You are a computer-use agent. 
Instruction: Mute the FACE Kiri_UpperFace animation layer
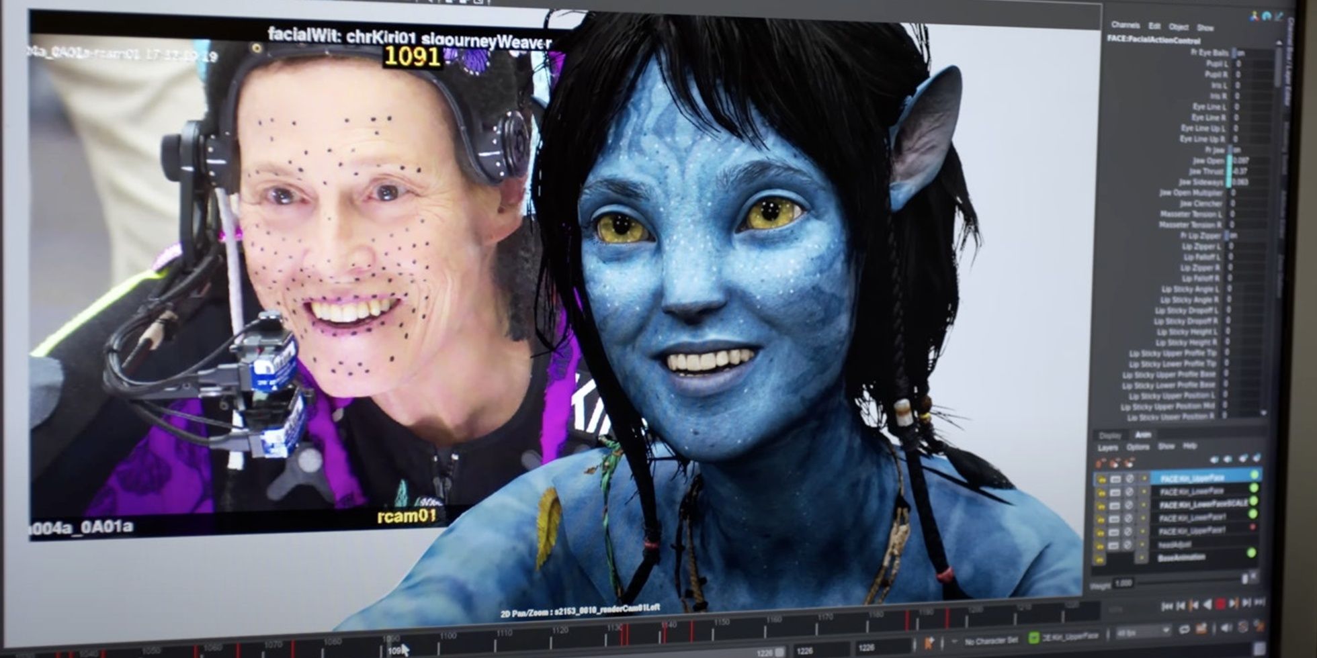coord(1115,479)
